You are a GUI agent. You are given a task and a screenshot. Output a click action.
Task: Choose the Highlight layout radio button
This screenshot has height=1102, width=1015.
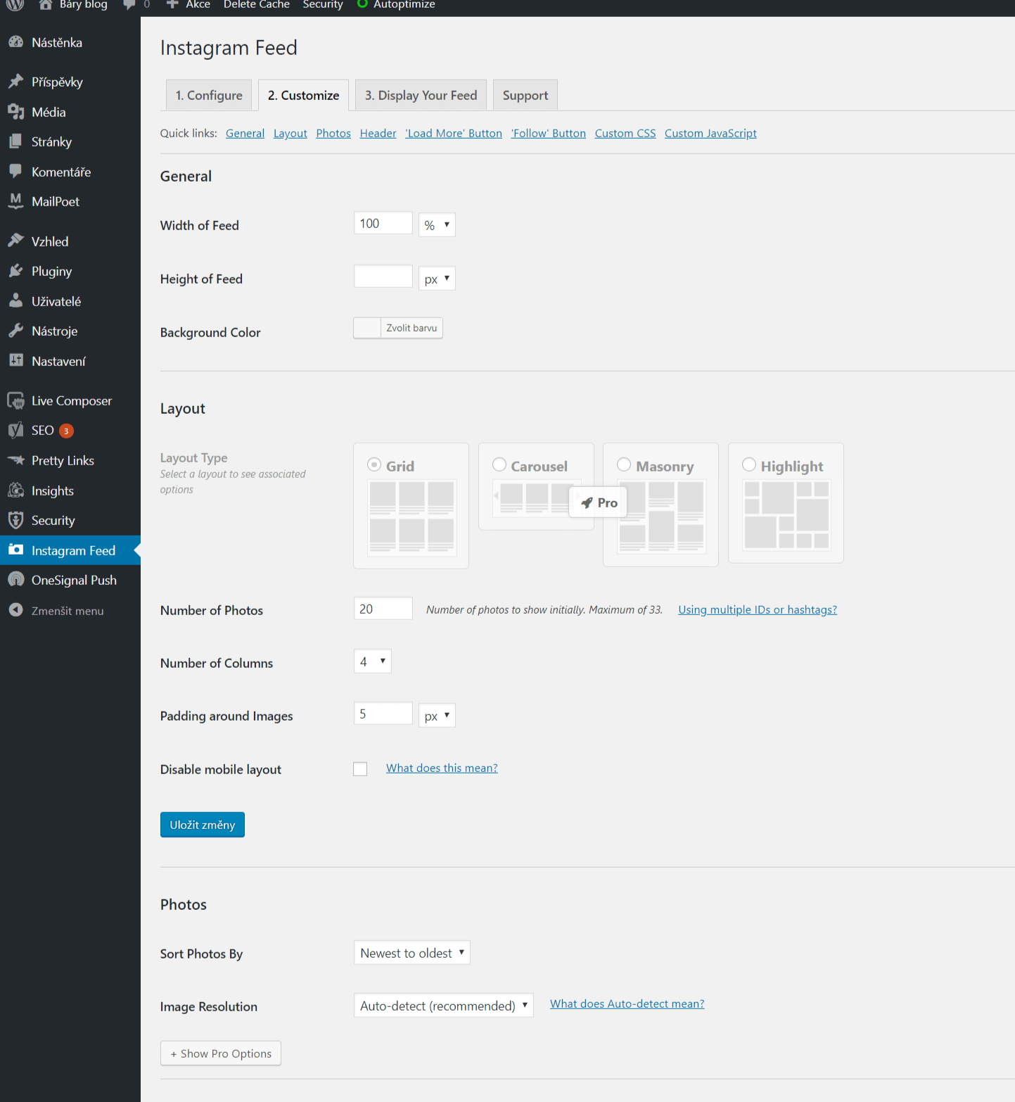(749, 464)
